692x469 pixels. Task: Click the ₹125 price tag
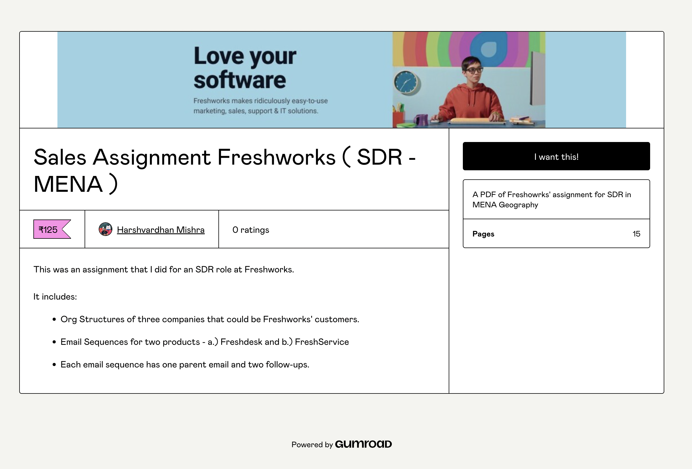(52, 229)
